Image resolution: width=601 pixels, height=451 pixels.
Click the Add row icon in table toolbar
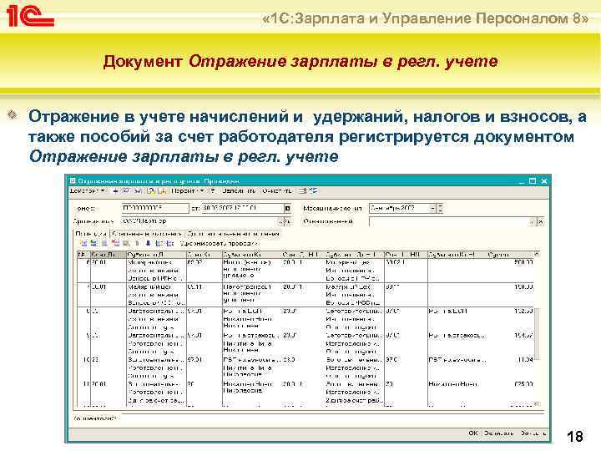[x=83, y=243]
